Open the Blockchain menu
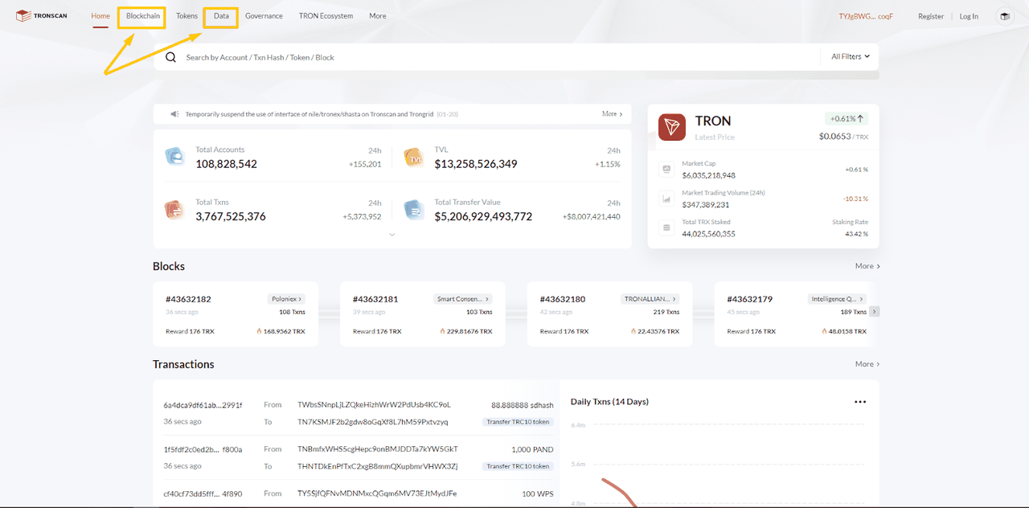 (x=141, y=15)
